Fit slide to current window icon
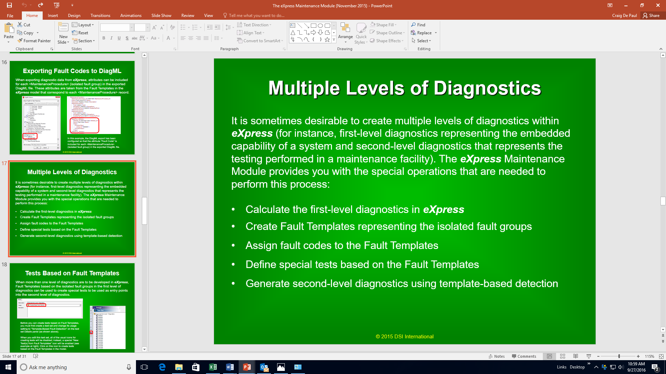Screen dimensions: 666x374 click(x=661, y=356)
